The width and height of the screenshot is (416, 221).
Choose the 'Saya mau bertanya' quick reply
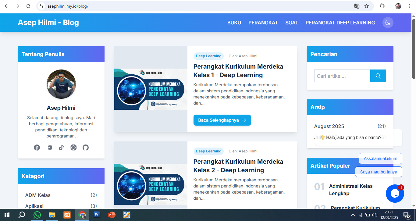[379, 172]
